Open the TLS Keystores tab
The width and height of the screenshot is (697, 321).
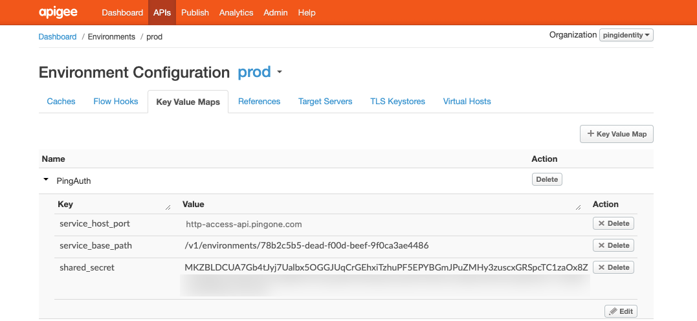397,101
